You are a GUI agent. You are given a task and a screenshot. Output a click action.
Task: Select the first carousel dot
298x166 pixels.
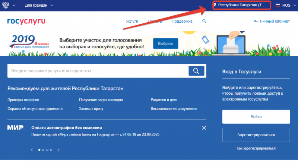coord(39,150)
